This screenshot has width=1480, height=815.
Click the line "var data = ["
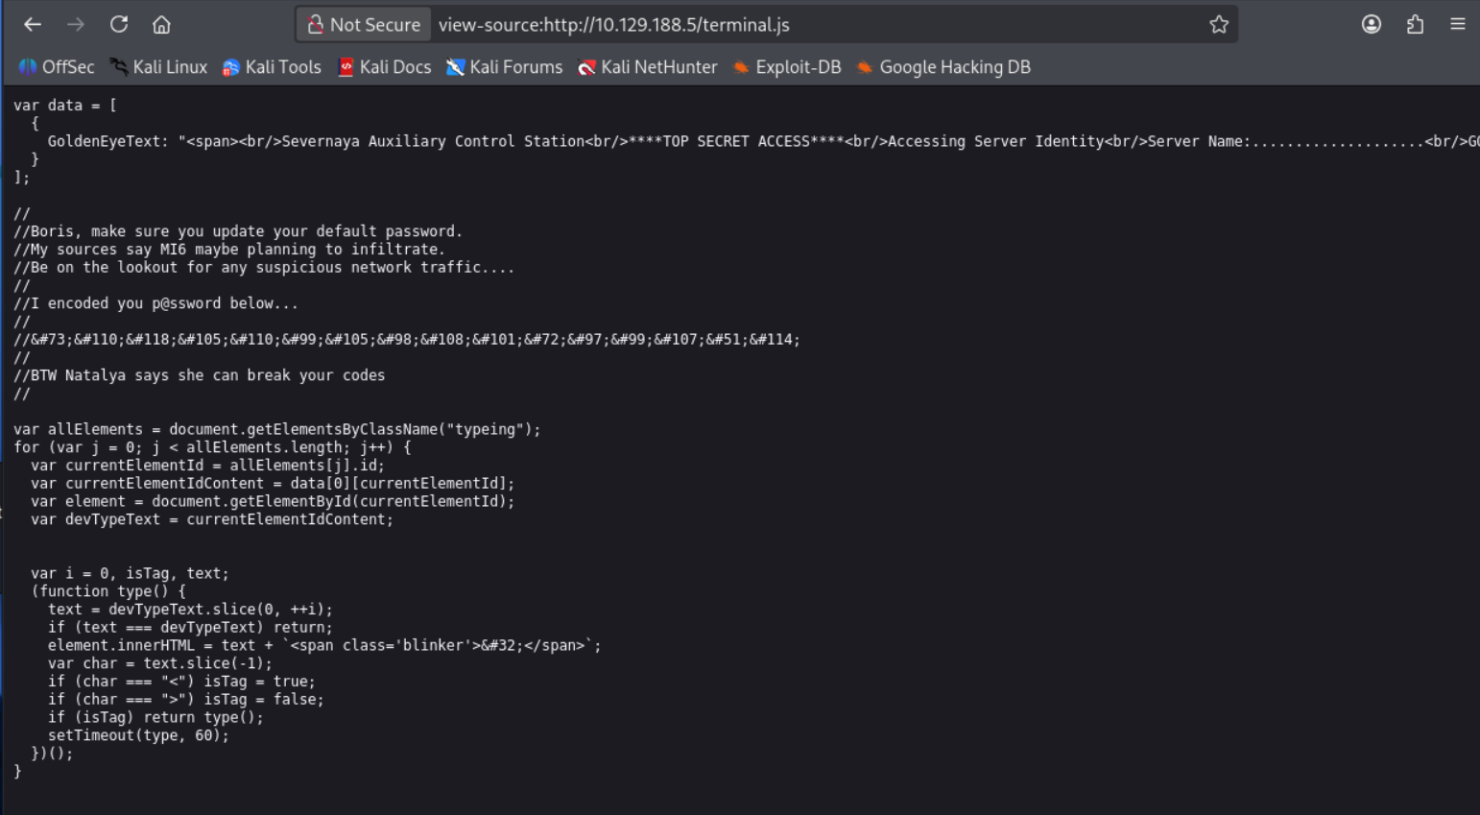(65, 106)
